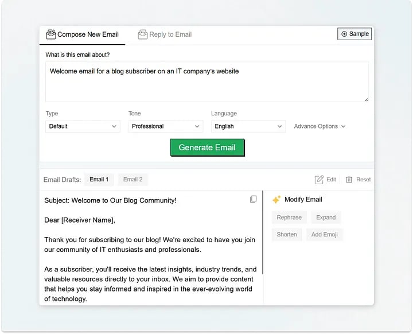Click the Compose New Email envelope icon

coord(50,34)
